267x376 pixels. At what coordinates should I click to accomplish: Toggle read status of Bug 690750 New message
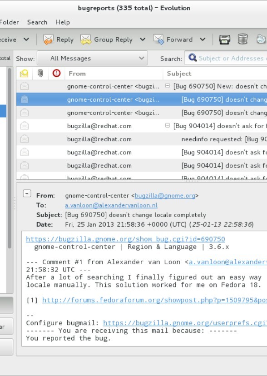(x=25, y=86)
